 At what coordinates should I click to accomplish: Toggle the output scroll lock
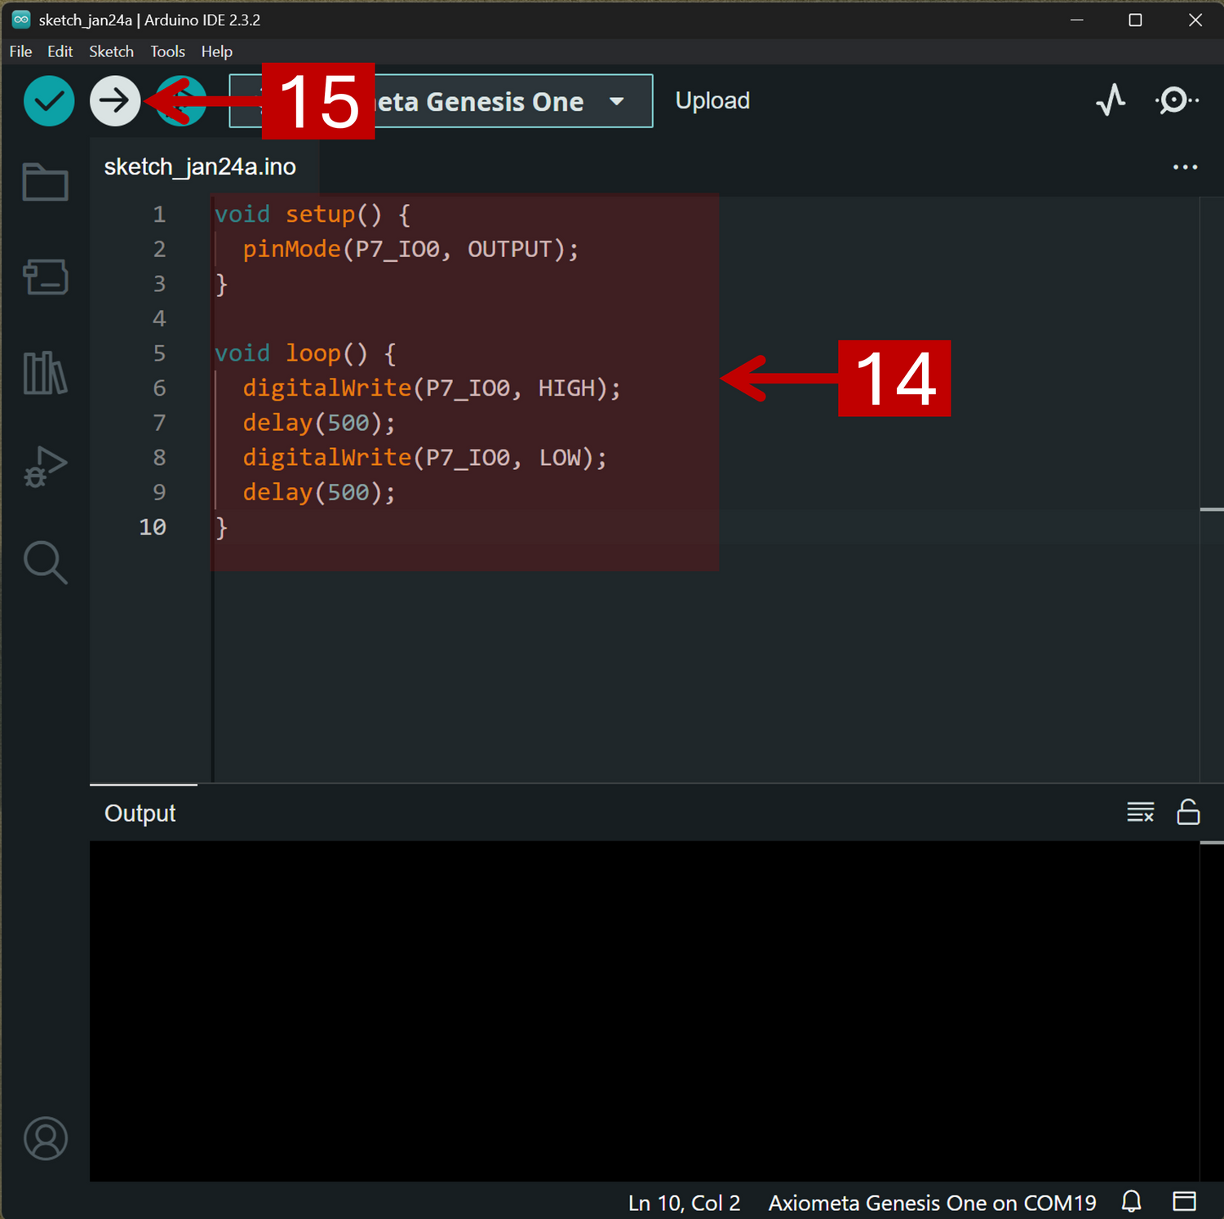1188,813
